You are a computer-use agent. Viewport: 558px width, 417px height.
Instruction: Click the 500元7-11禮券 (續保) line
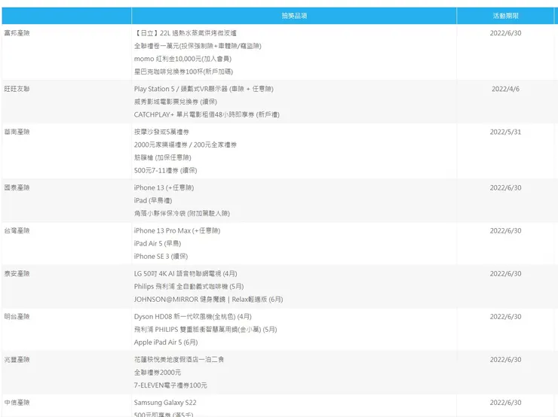[165, 170]
